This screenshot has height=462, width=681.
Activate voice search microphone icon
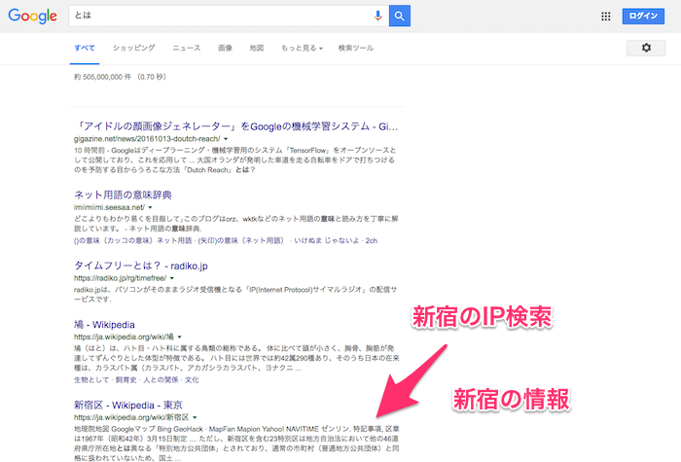click(x=377, y=16)
